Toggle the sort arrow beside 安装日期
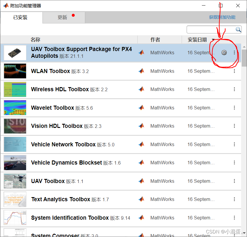The height and width of the screenshot is (237, 247). (213, 39)
